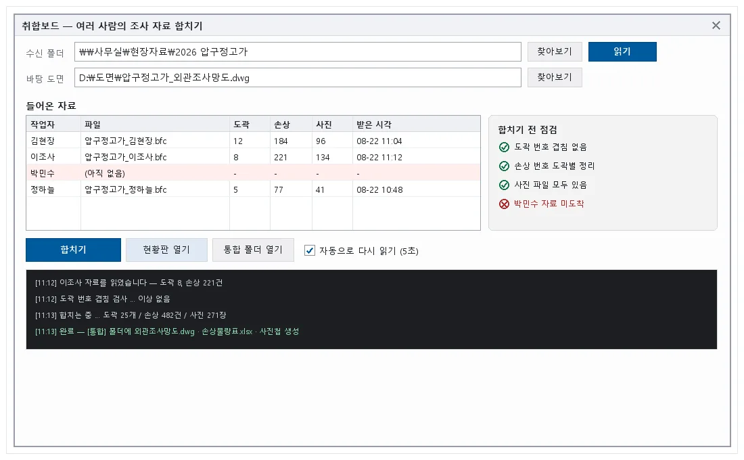
Task: Sort by 작업자 column header
Action: [53, 124]
